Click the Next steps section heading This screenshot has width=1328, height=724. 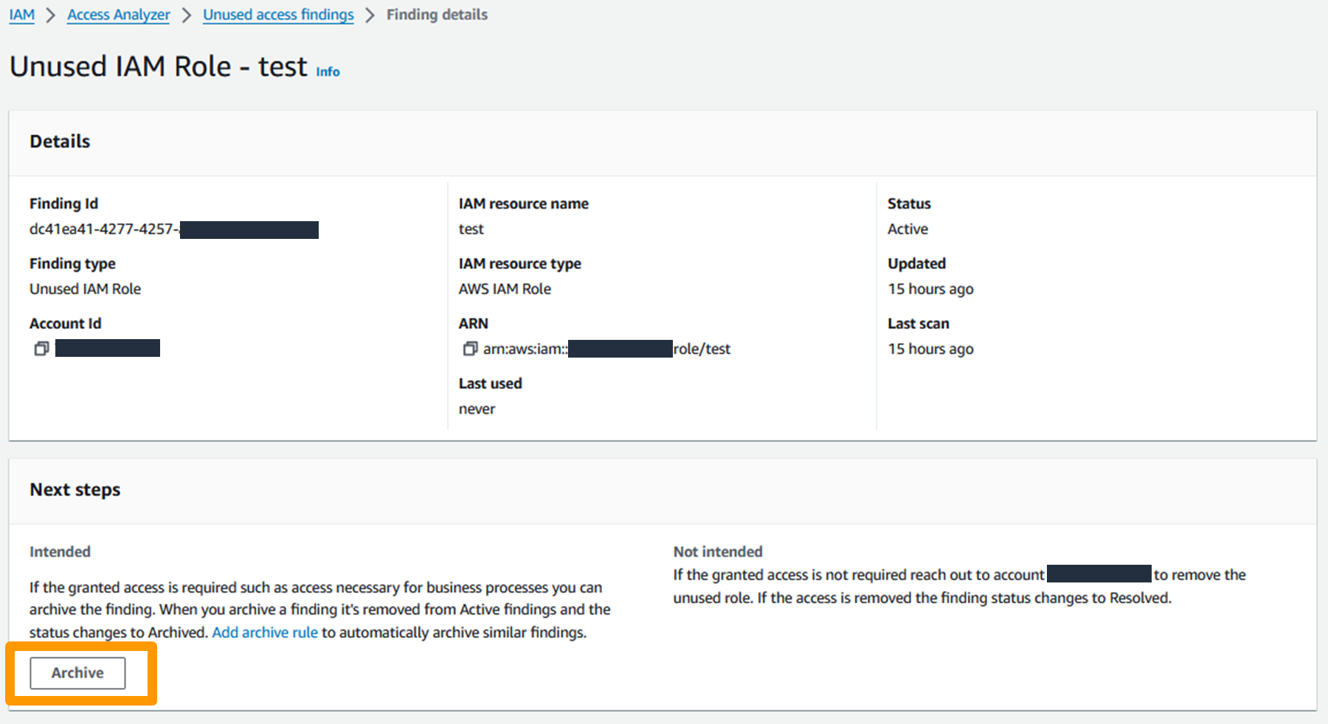(x=75, y=489)
